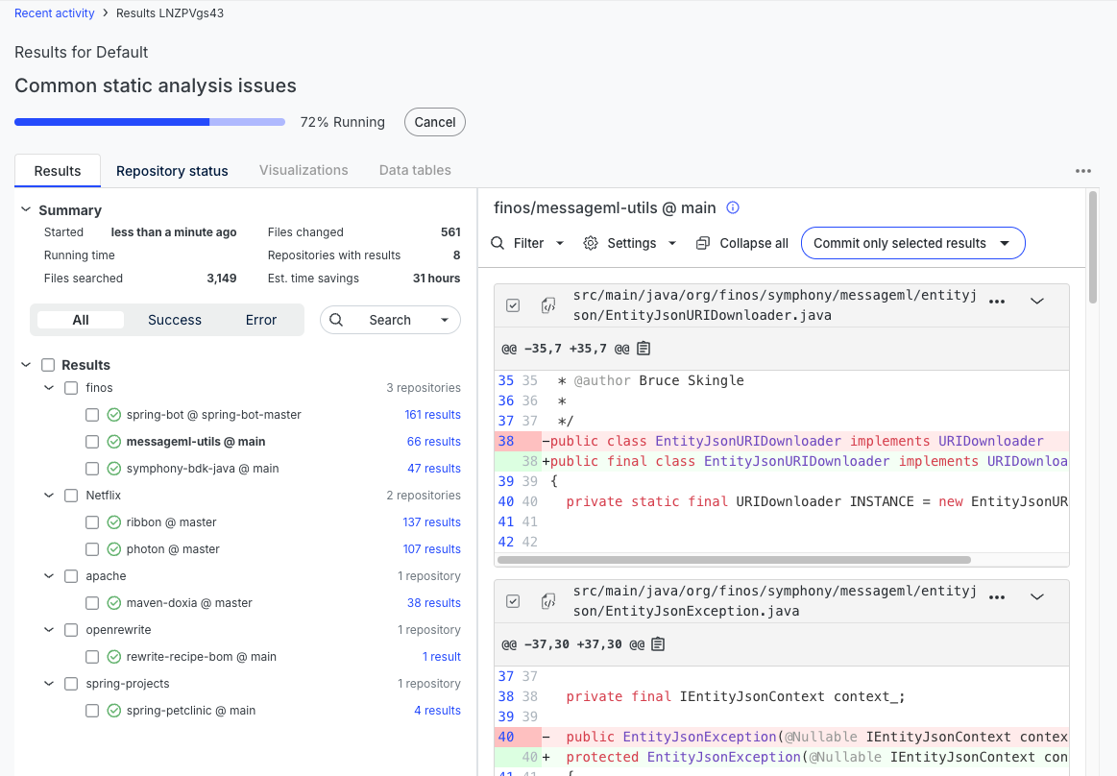Screen dimensions: 1117x776
Task: Click the copy hunk icon next to @@ -37,30 +37,30 @@
Action: coord(658,644)
